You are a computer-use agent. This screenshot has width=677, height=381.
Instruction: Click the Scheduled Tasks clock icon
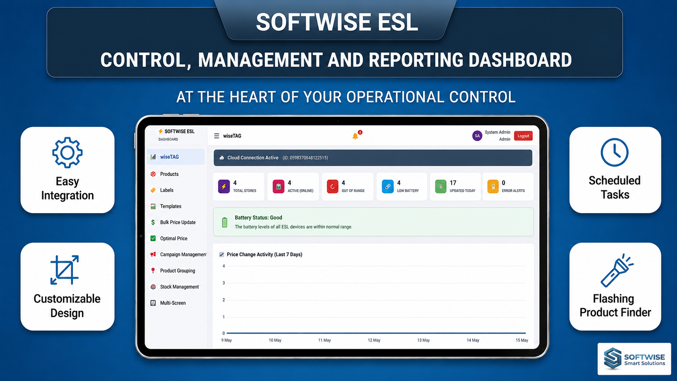(614, 152)
